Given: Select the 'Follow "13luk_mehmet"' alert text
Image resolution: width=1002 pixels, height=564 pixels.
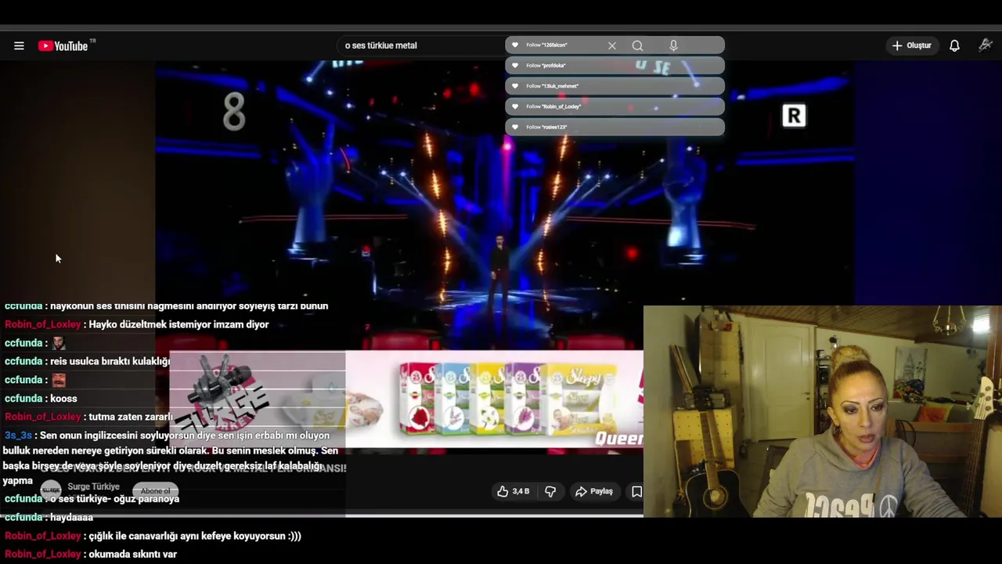Looking at the screenshot, I should point(552,86).
